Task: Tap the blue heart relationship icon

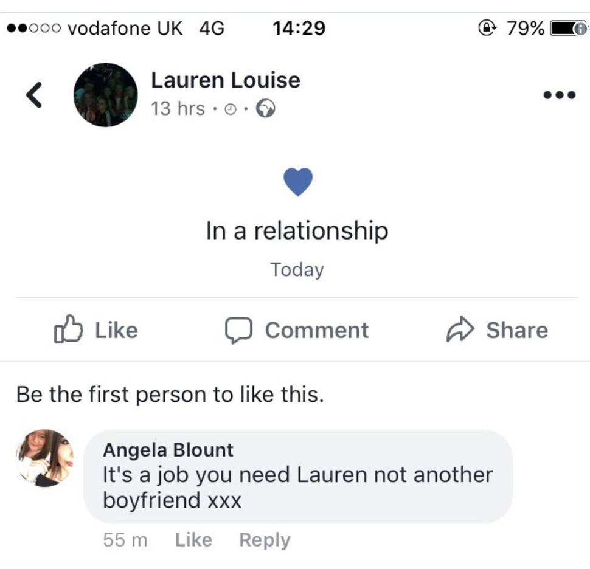Action: click(298, 182)
